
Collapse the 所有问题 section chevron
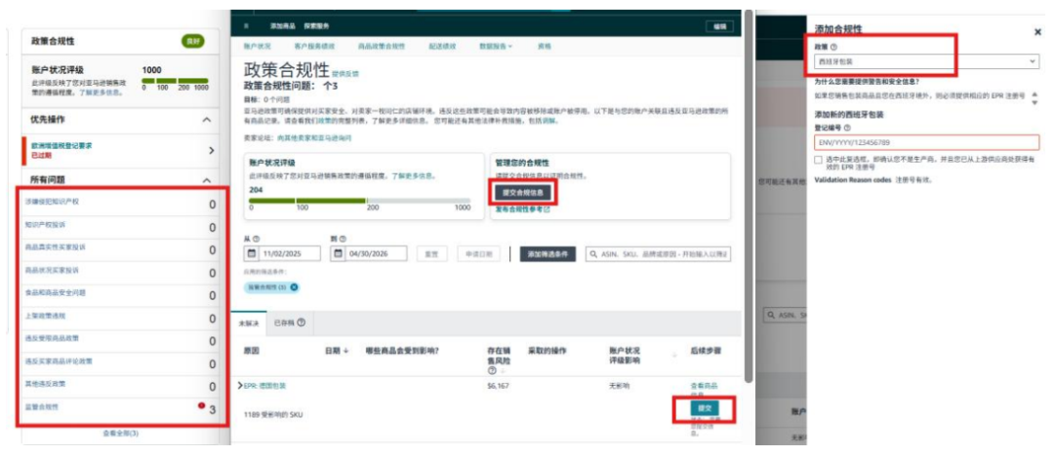coord(207,180)
